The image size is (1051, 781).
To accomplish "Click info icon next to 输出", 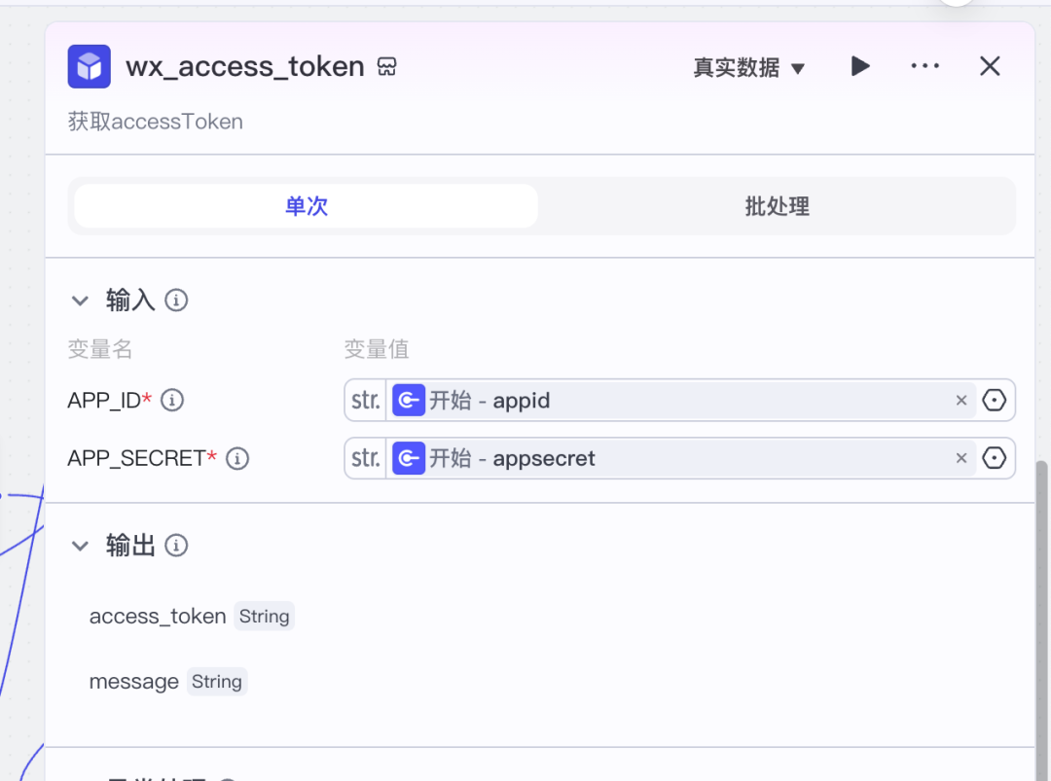I will [x=176, y=546].
